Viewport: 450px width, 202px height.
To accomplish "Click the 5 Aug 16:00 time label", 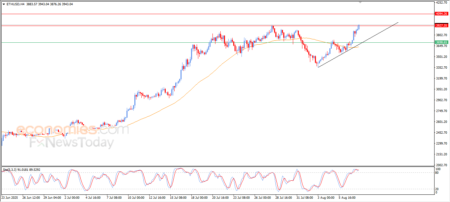I will (347, 198).
